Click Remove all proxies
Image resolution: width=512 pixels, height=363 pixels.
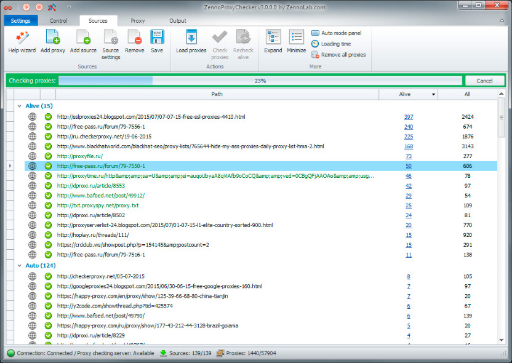[338, 55]
